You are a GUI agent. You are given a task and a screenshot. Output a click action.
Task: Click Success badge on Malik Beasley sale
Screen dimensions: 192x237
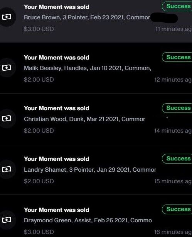coord(177,57)
